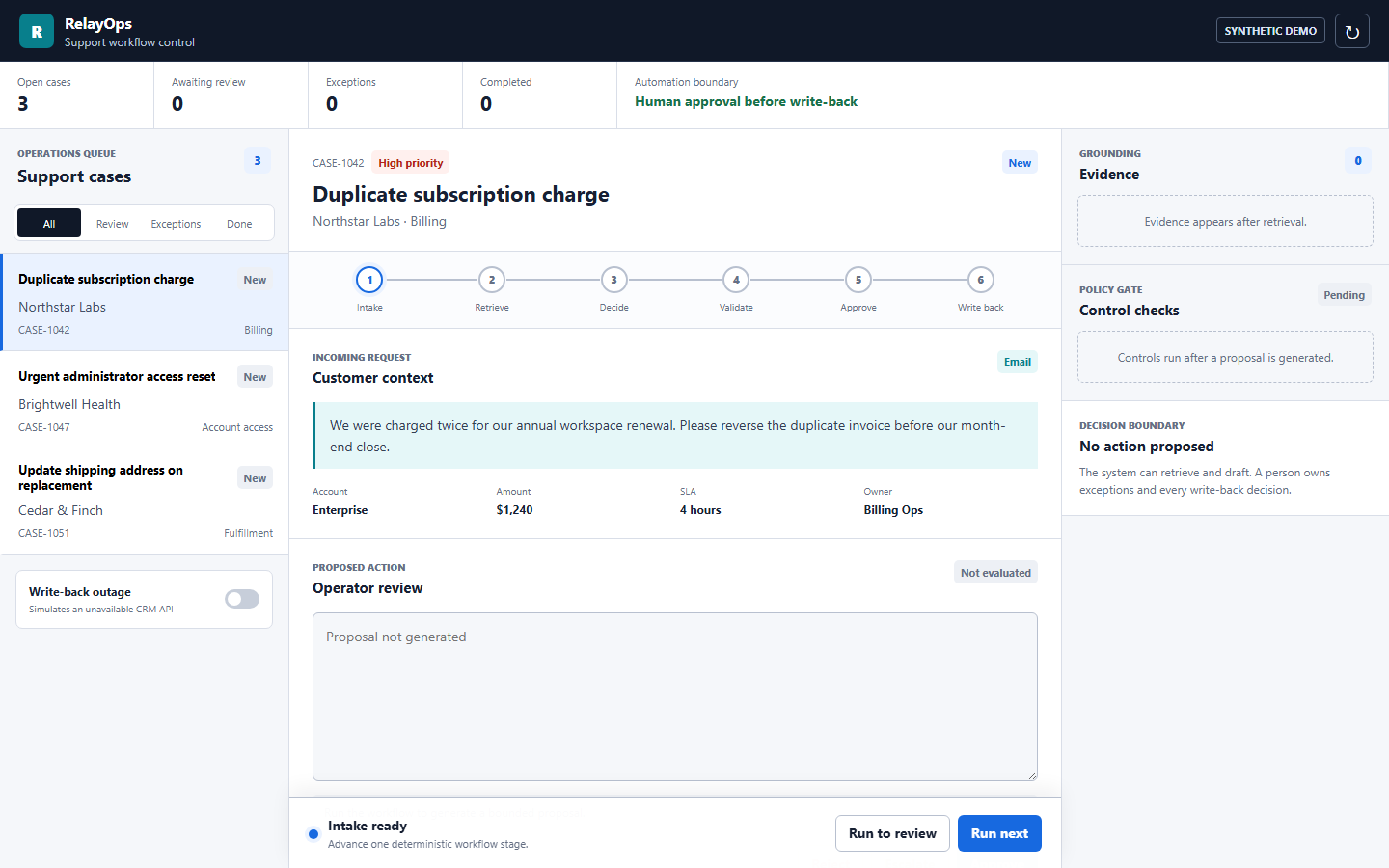Switch to the Done filter tab
Image resolution: width=1389 pixels, height=868 pixels.
click(x=239, y=224)
